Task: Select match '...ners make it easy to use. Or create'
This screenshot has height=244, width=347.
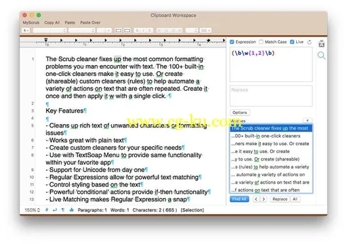Action: point(271,144)
